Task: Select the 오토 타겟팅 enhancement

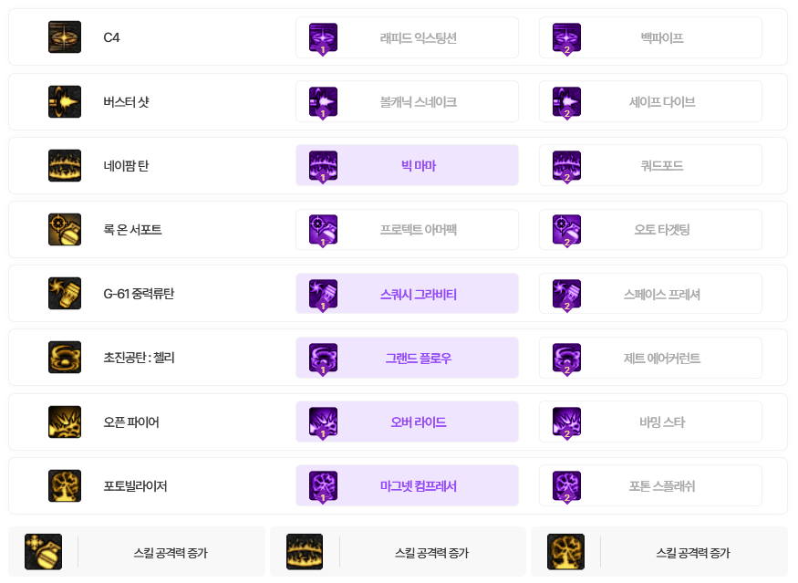Action: click(650, 230)
